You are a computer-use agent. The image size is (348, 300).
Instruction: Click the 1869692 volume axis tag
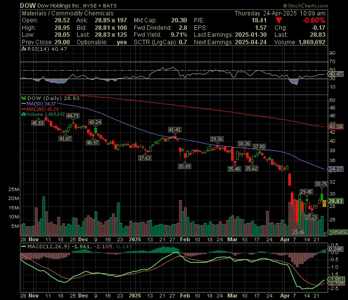click(338, 232)
